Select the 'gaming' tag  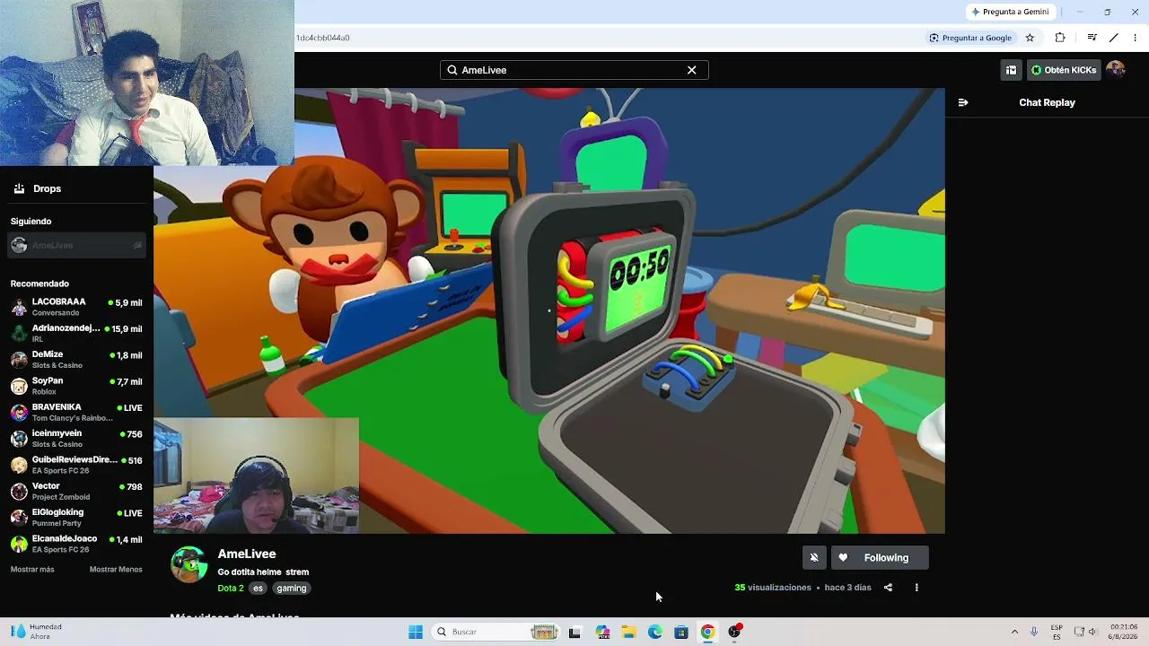point(292,589)
